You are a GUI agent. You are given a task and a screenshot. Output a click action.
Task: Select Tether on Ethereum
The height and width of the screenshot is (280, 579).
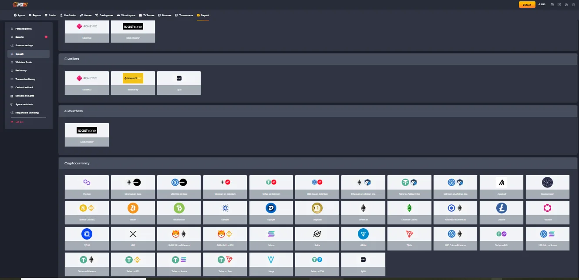pyautogui.click(x=87, y=264)
